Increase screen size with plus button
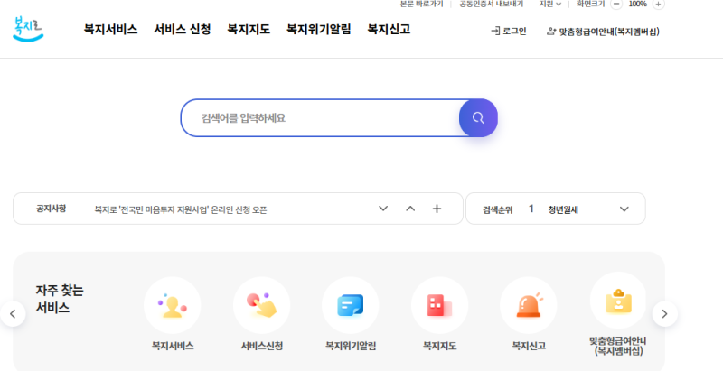This screenshot has height=371, width=723. coord(659,4)
